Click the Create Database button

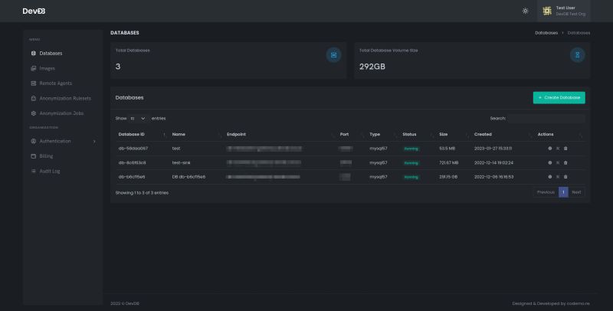[559, 98]
